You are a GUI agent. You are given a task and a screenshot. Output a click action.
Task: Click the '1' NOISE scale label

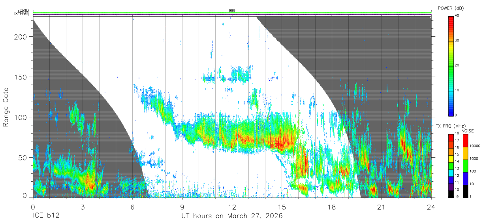(x=471, y=196)
